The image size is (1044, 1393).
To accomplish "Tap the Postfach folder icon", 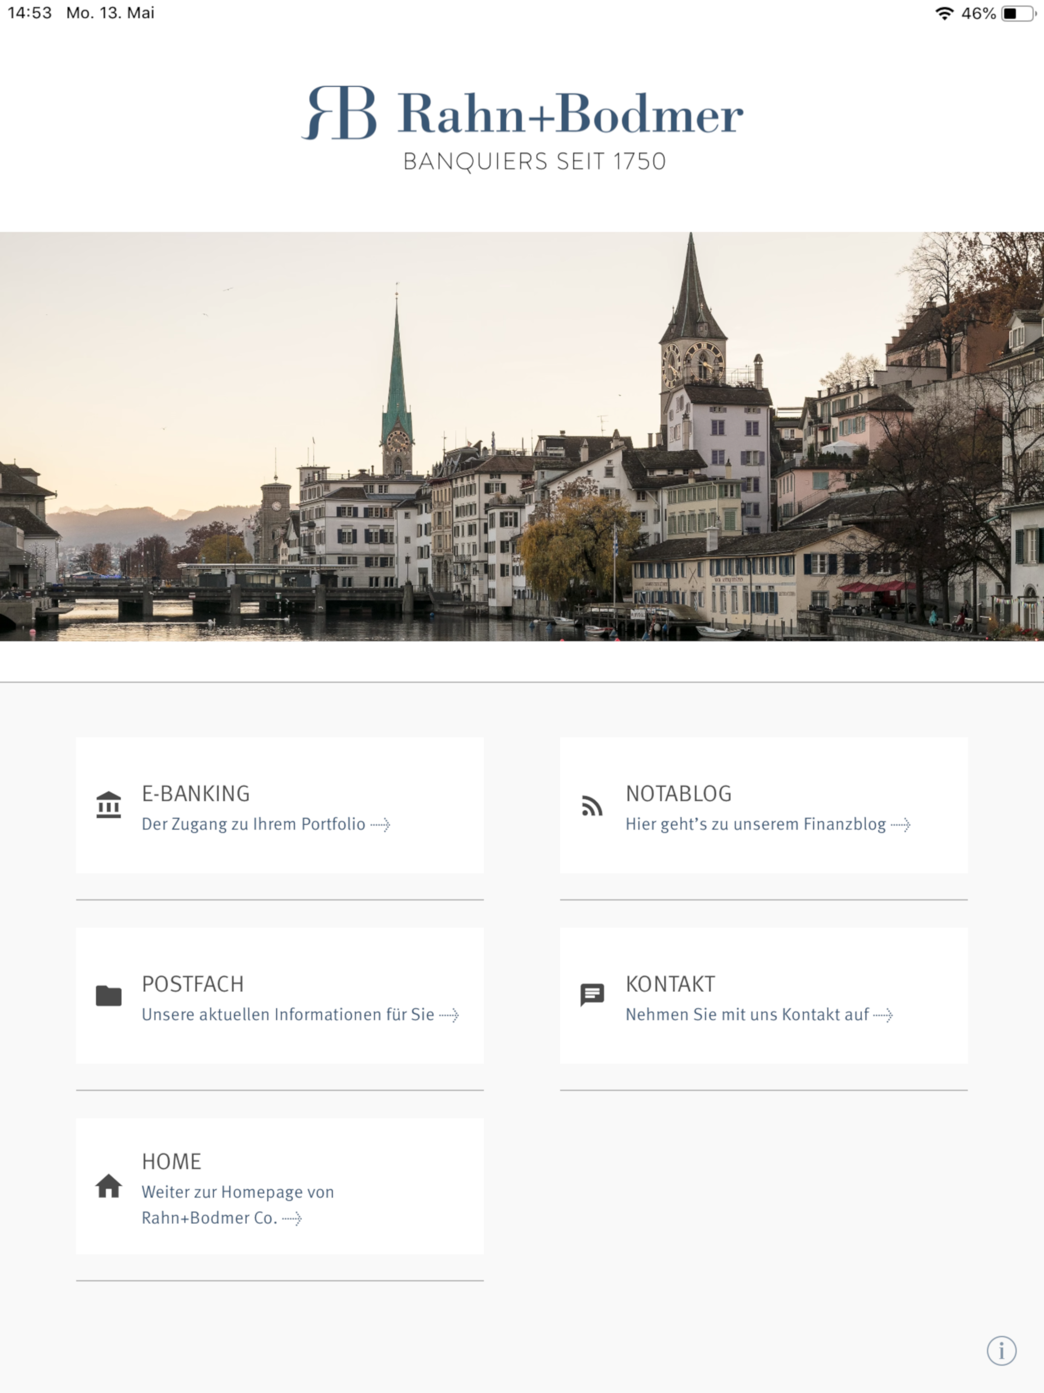I will (x=108, y=996).
